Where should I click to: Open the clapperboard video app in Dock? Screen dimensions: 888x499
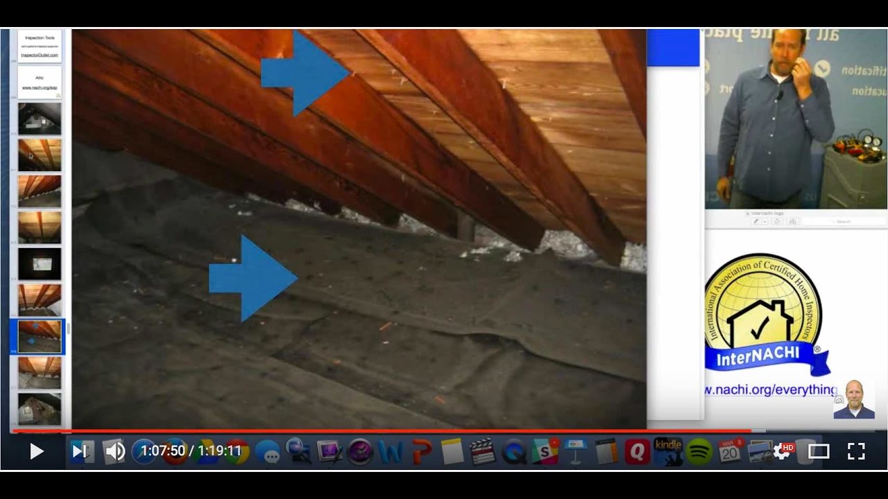pos(483,452)
